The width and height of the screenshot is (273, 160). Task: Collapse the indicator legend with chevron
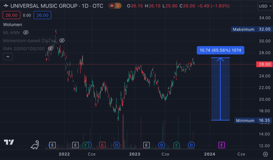pyautogui.click(x=8, y=56)
